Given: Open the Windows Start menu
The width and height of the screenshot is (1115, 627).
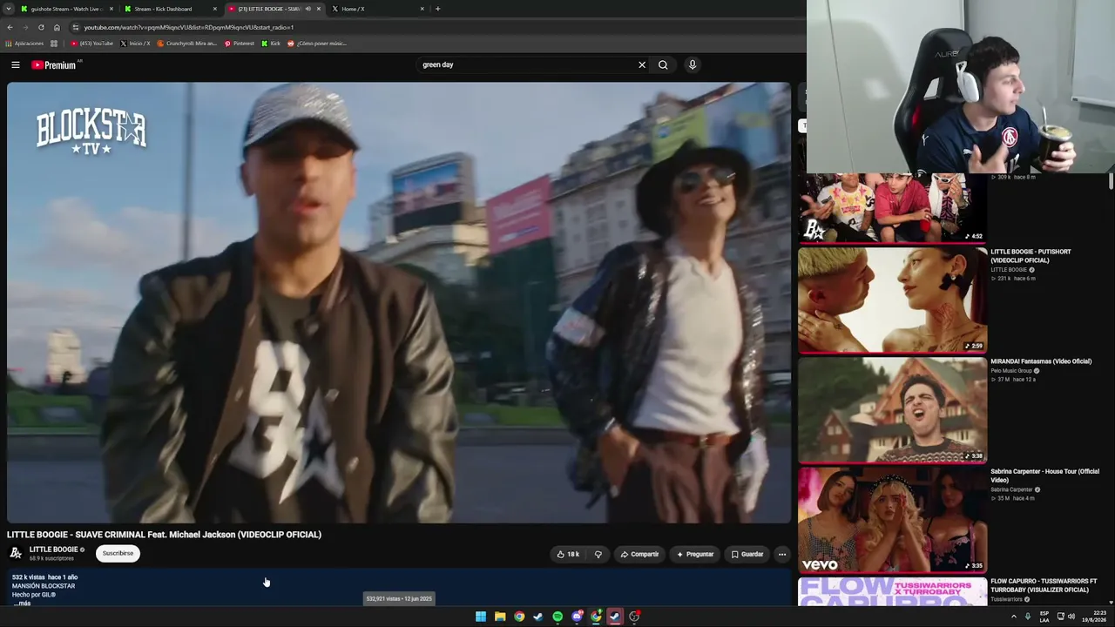Looking at the screenshot, I should click(x=481, y=617).
